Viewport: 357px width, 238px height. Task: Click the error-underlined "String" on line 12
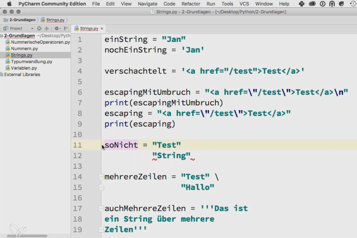pos(171,156)
